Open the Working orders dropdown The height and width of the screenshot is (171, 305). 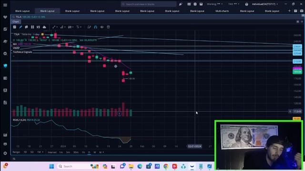pyautogui.click(x=214, y=4)
